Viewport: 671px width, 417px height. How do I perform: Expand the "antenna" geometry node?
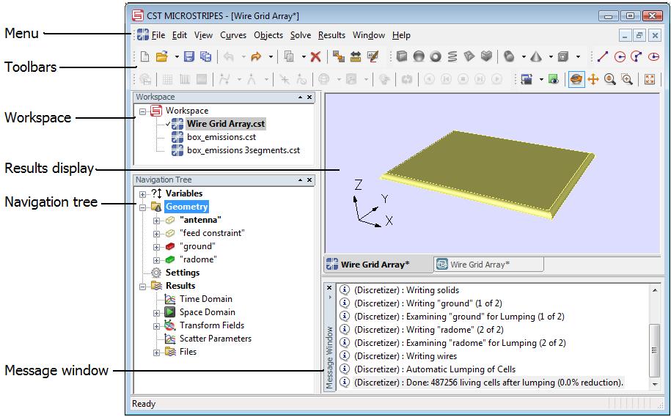coord(157,221)
